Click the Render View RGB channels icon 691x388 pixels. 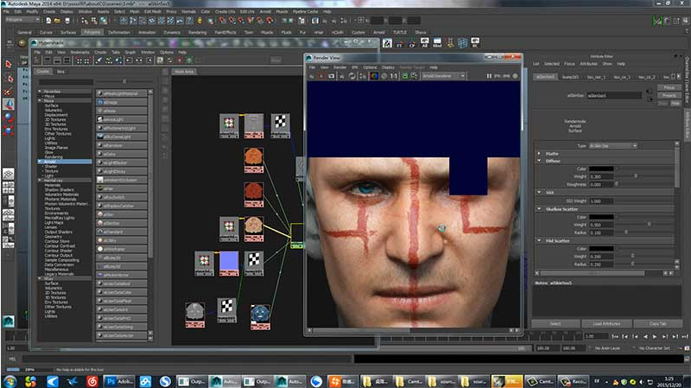(x=374, y=76)
